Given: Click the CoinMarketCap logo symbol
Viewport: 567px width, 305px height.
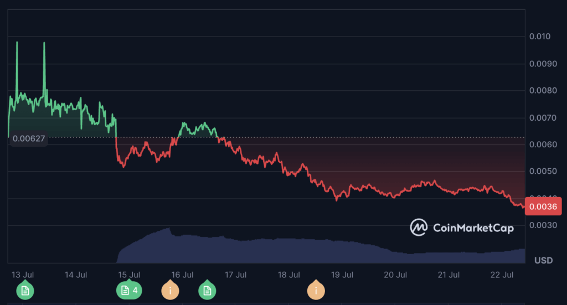Looking at the screenshot, I should [x=419, y=227].
